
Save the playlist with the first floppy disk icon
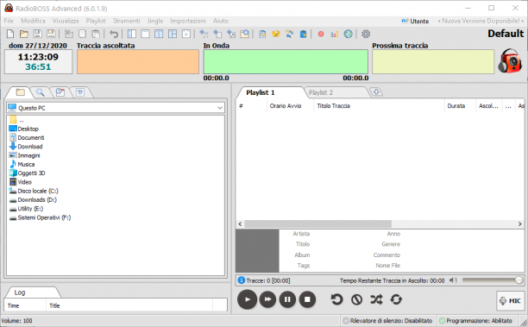(37, 34)
